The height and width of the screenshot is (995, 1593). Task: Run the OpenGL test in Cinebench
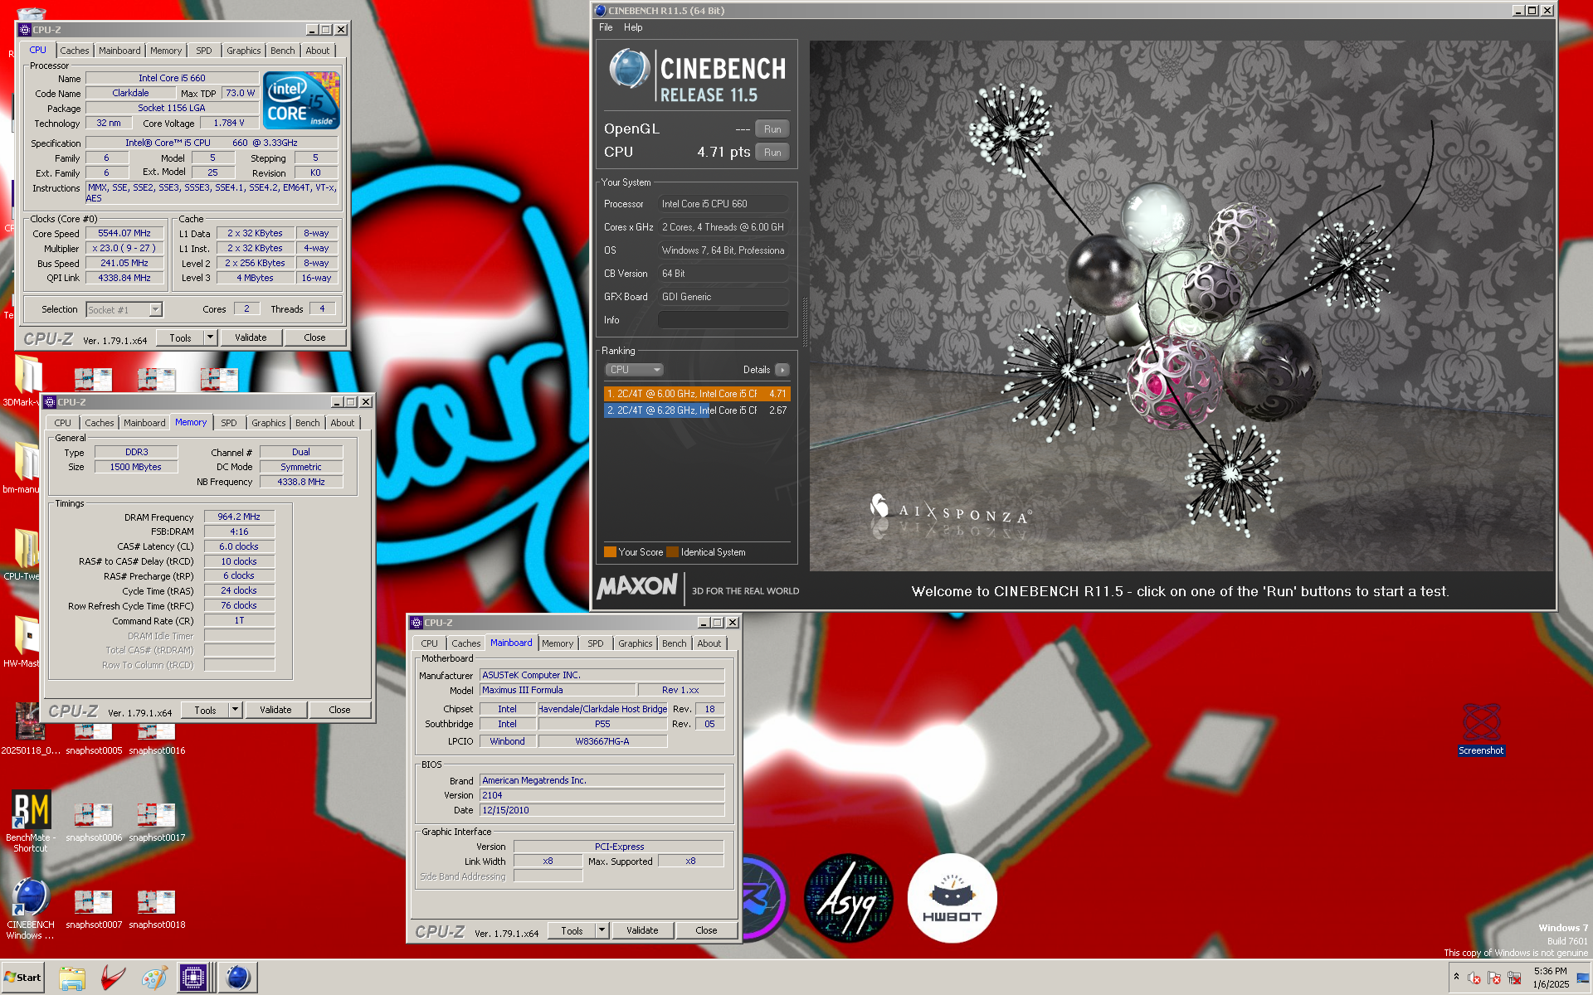click(772, 129)
